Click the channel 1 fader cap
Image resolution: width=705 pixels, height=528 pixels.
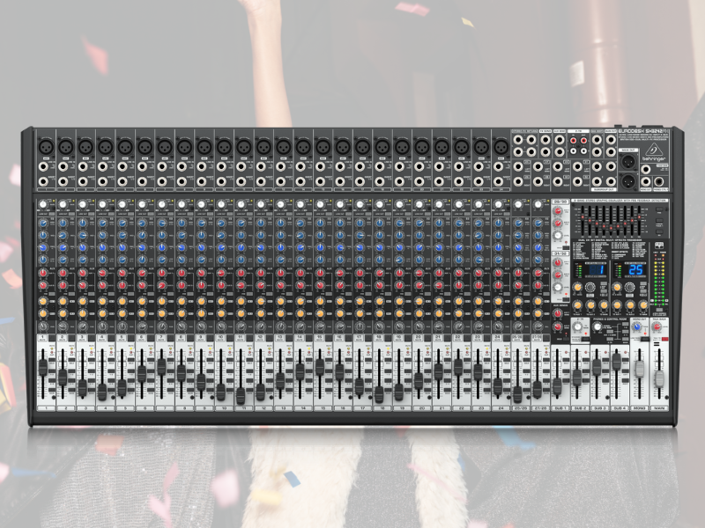[x=42, y=367]
